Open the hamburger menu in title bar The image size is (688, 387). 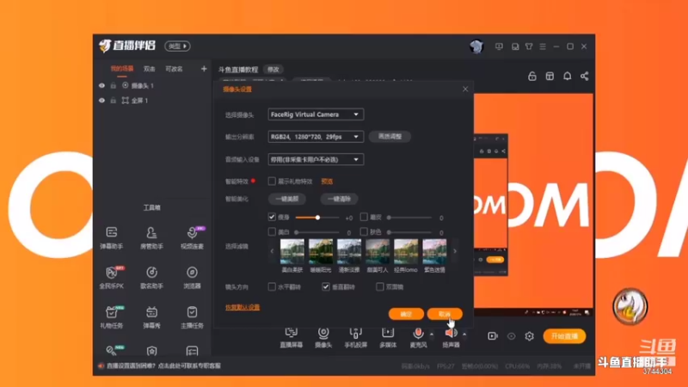coord(543,46)
